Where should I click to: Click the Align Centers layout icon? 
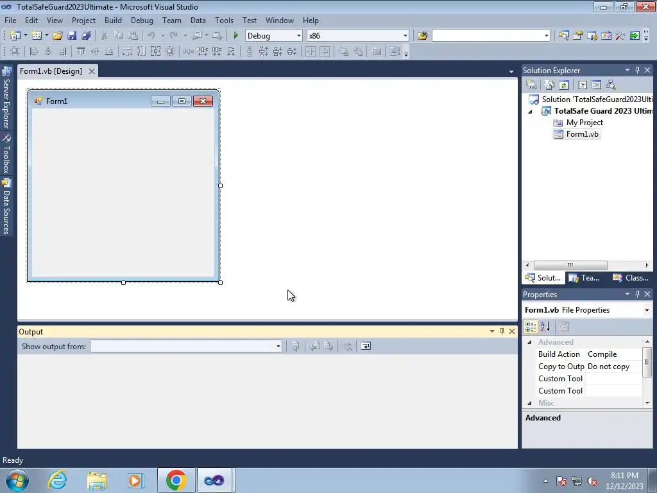point(48,51)
